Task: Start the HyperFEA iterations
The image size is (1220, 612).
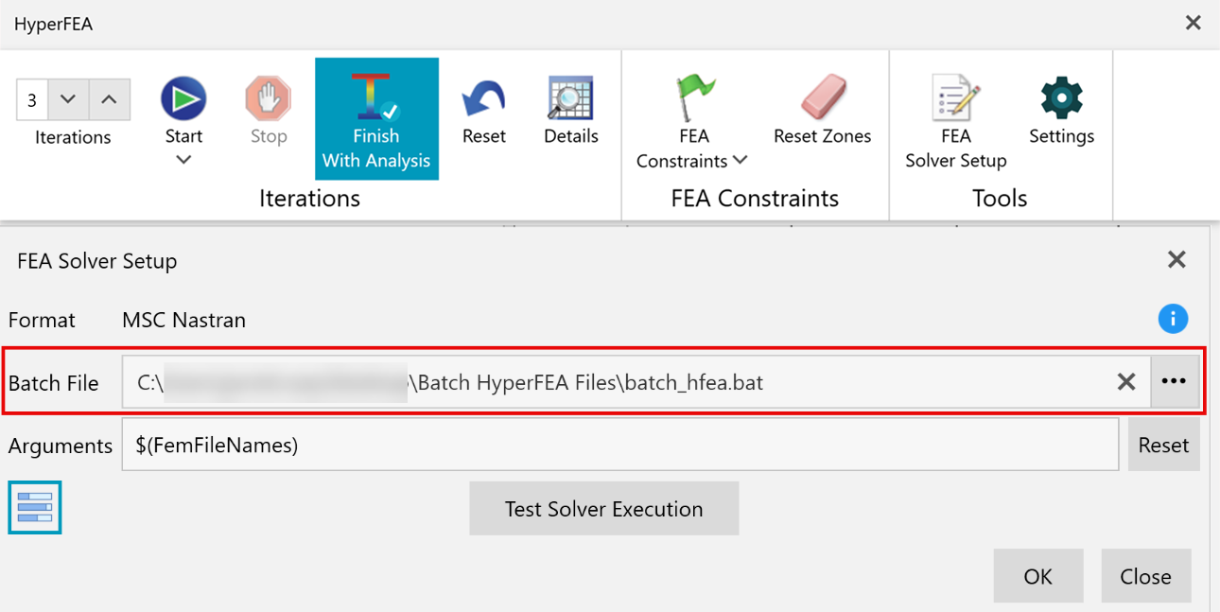Action: [183, 98]
